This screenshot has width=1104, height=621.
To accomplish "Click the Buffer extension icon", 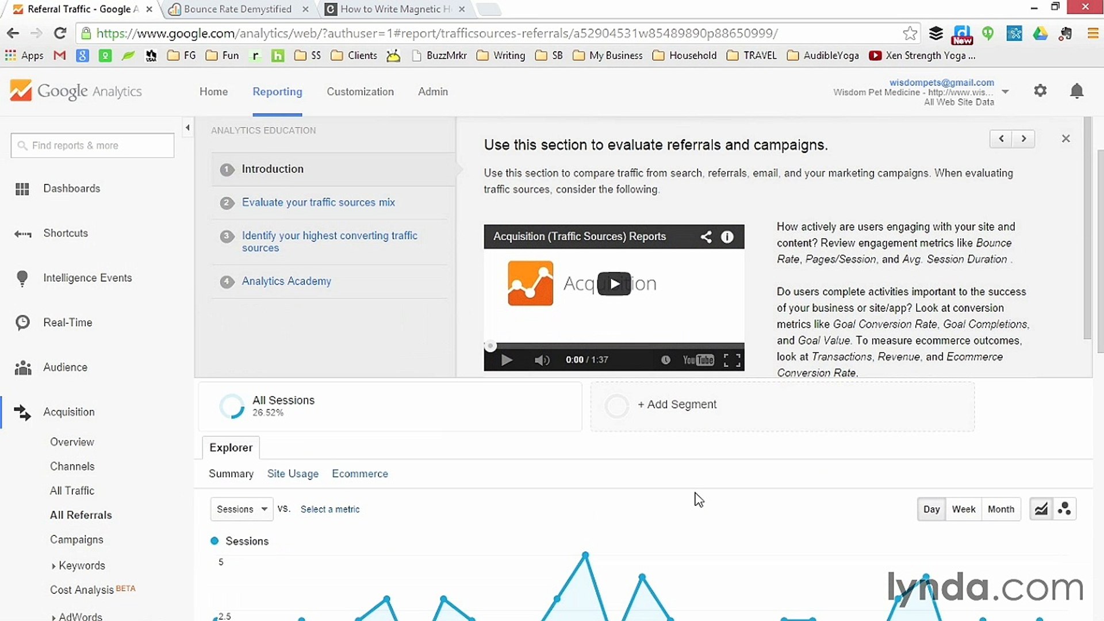I will [x=936, y=33].
